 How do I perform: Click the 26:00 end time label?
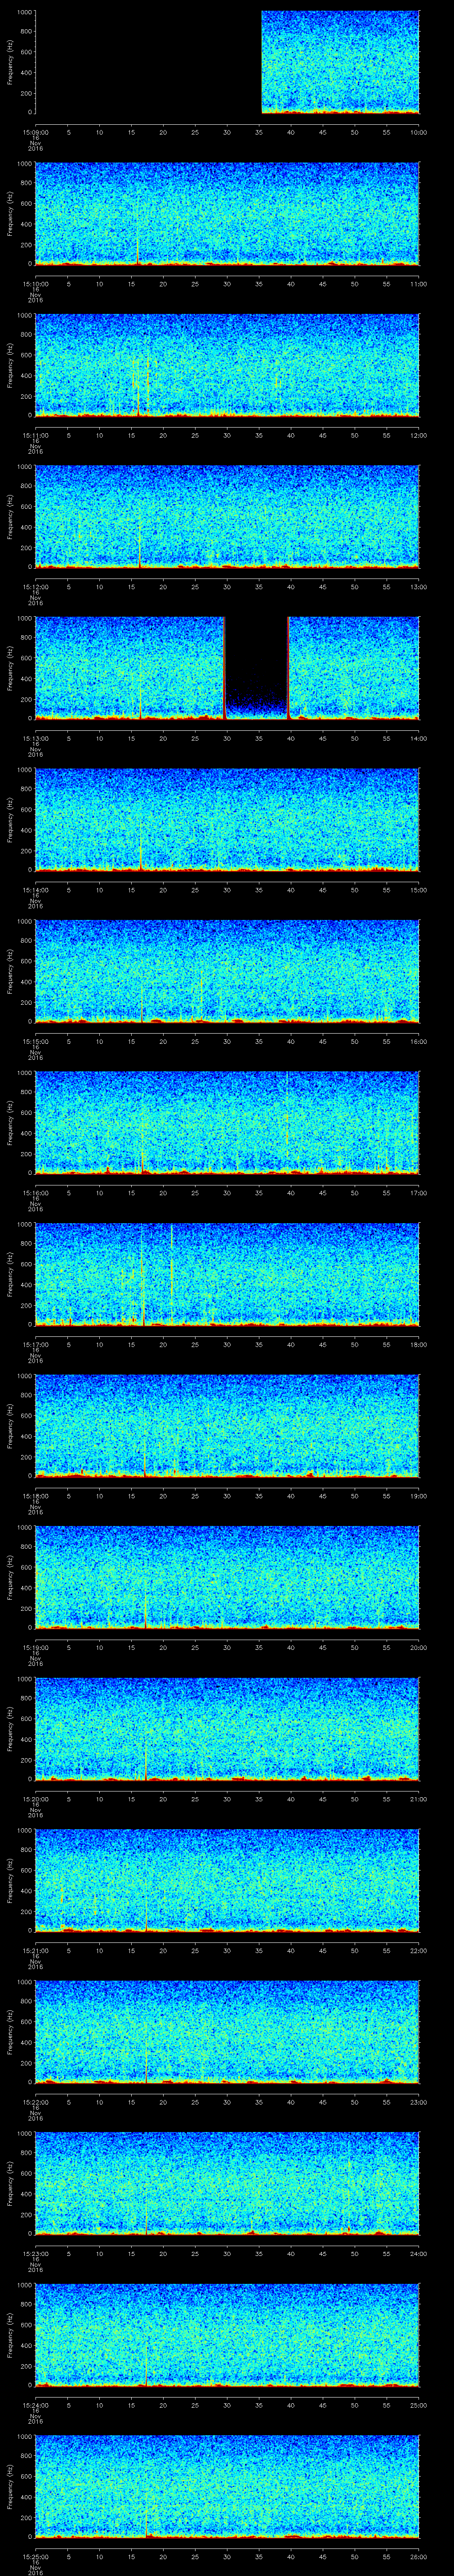tap(418, 2557)
